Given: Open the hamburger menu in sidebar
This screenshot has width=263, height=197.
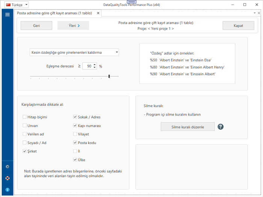Looking at the screenshot, I should [x=7, y=15].
